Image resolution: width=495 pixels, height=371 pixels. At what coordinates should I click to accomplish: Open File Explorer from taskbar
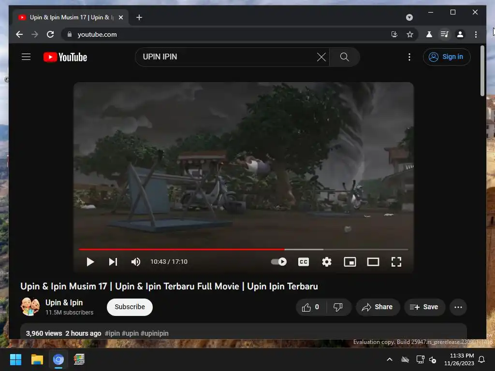tap(37, 359)
